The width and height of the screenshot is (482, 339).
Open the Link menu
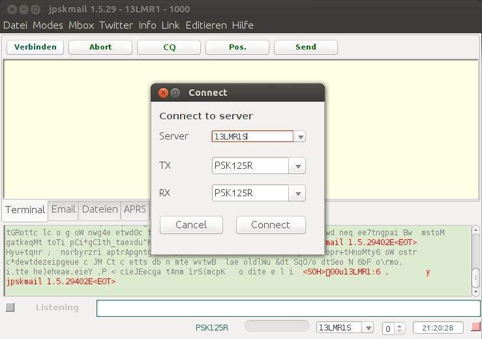pos(170,25)
